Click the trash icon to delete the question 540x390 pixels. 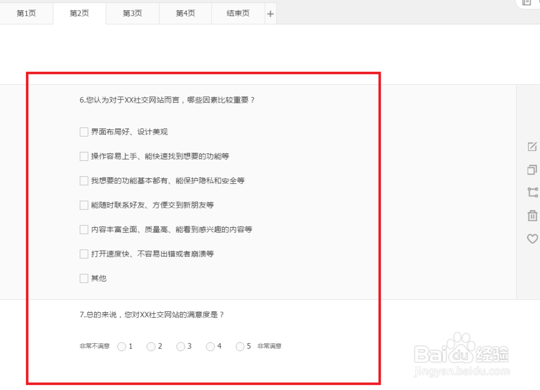click(531, 215)
